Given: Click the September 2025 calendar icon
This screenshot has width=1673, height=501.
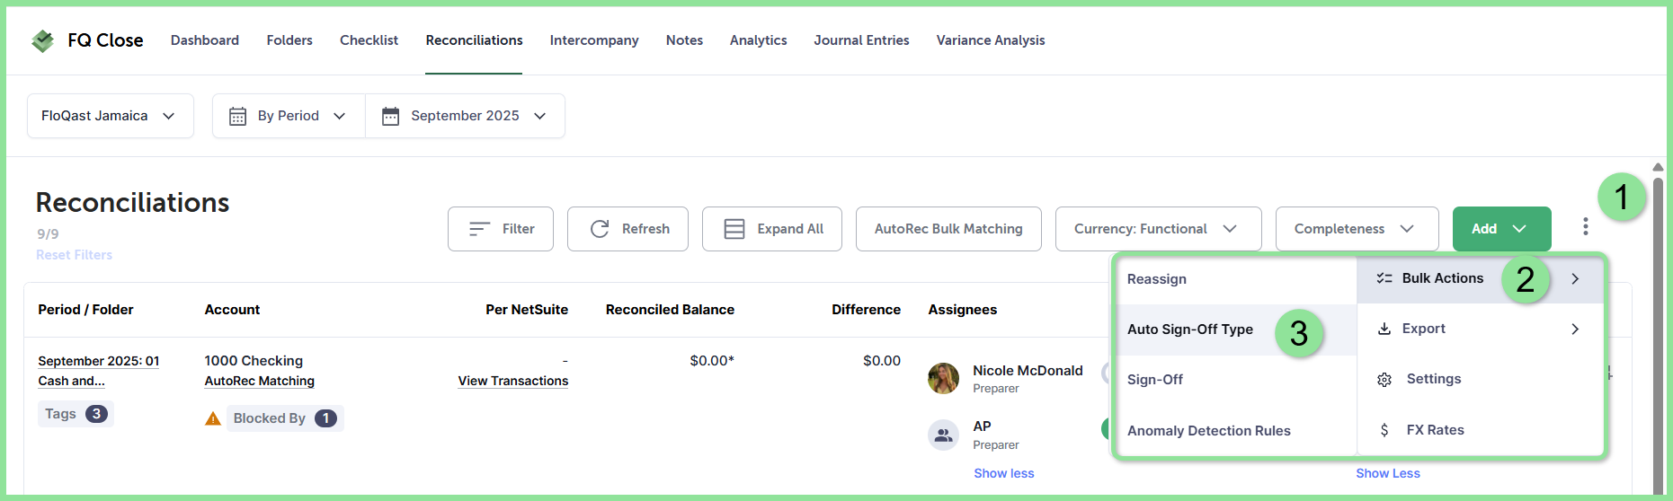Looking at the screenshot, I should pos(390,116).
